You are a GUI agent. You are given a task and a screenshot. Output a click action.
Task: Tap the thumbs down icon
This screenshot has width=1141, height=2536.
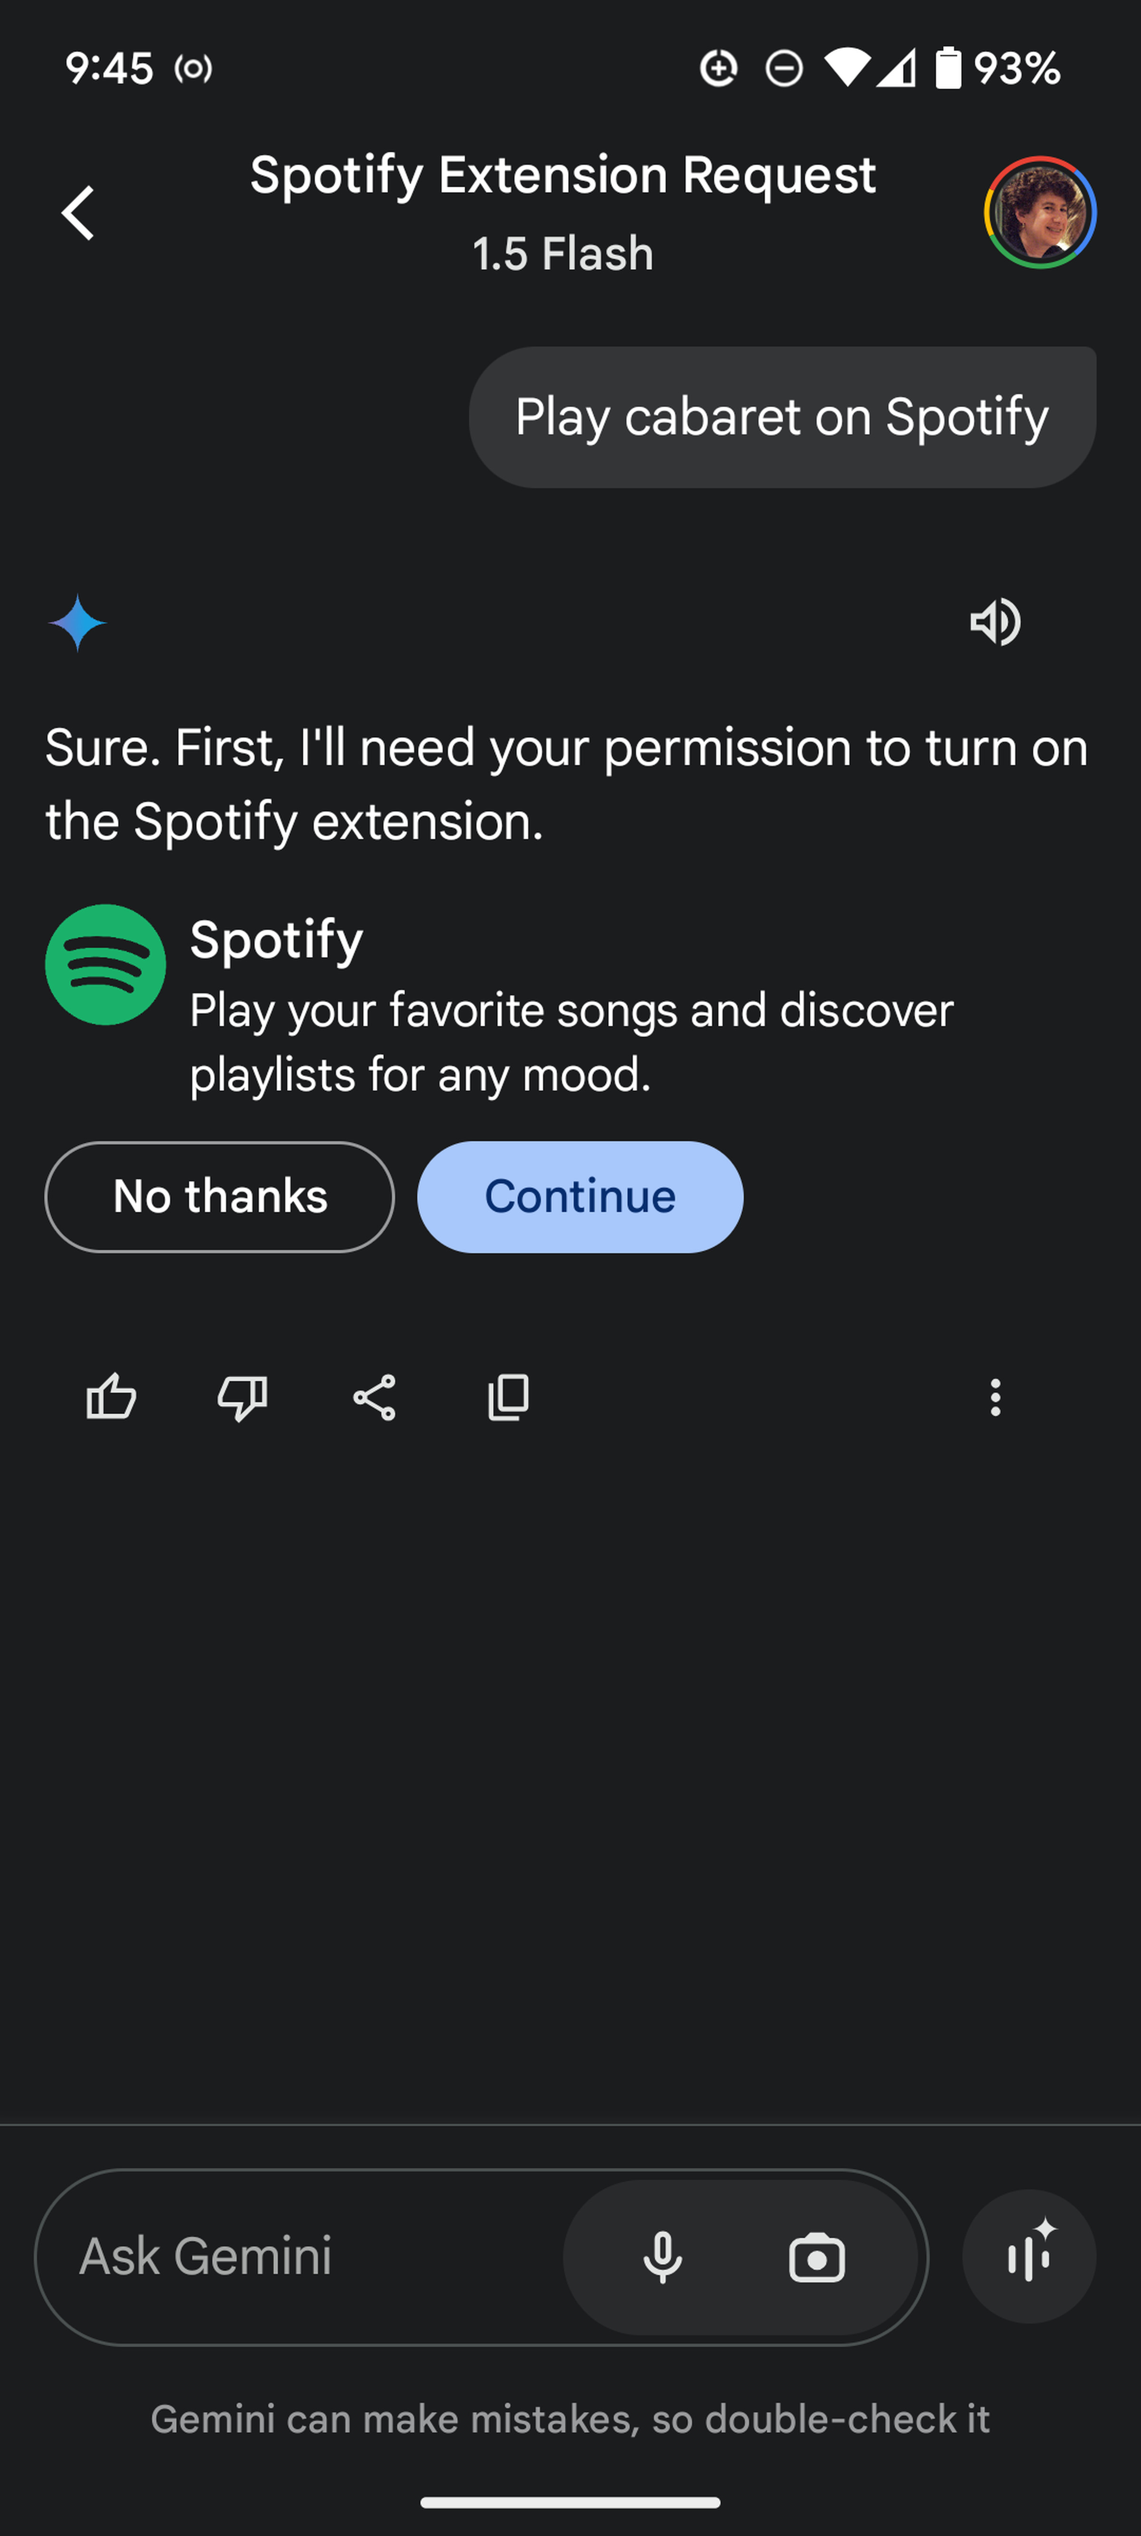coord(242,1396)
